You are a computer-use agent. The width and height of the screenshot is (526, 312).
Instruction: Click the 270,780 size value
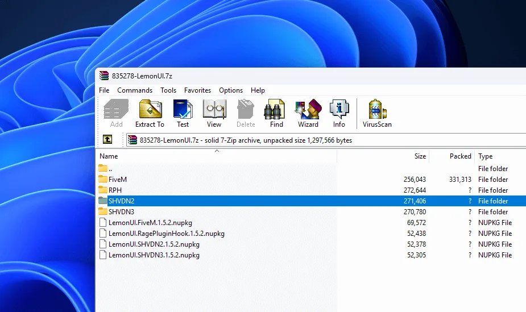pos(415,212)
